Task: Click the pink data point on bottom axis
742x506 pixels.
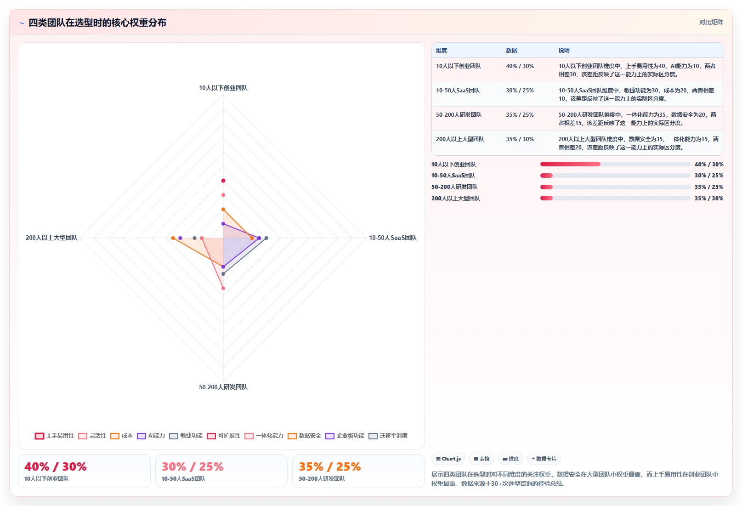Action: tap(223, 288)
